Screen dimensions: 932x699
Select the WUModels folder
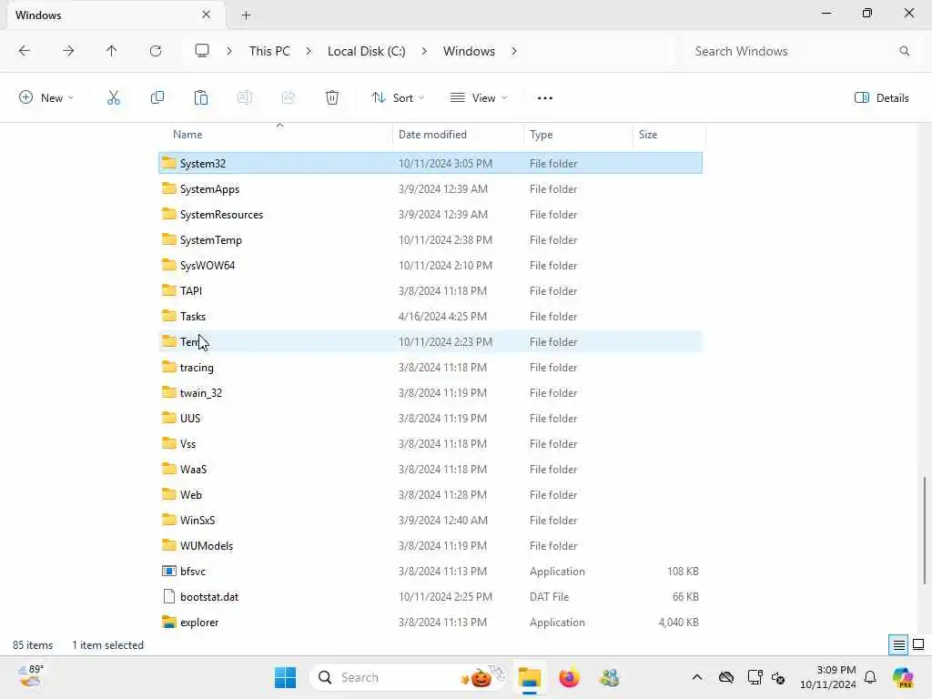[431, 546]
